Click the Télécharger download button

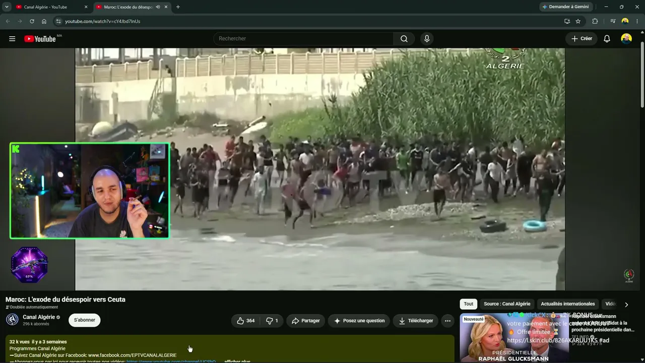click(x=416, y=321)
